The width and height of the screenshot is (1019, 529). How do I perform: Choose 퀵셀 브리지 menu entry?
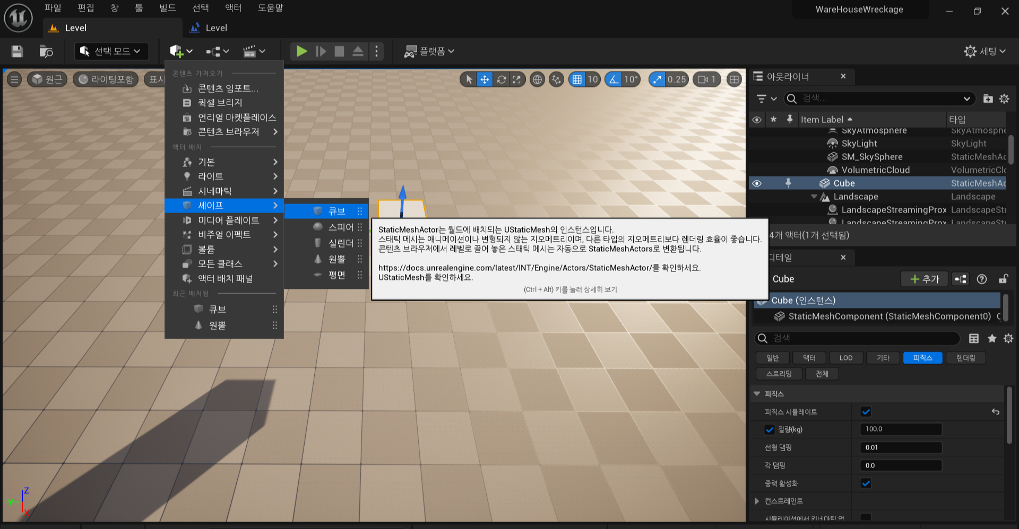click(x=224, y=102)
